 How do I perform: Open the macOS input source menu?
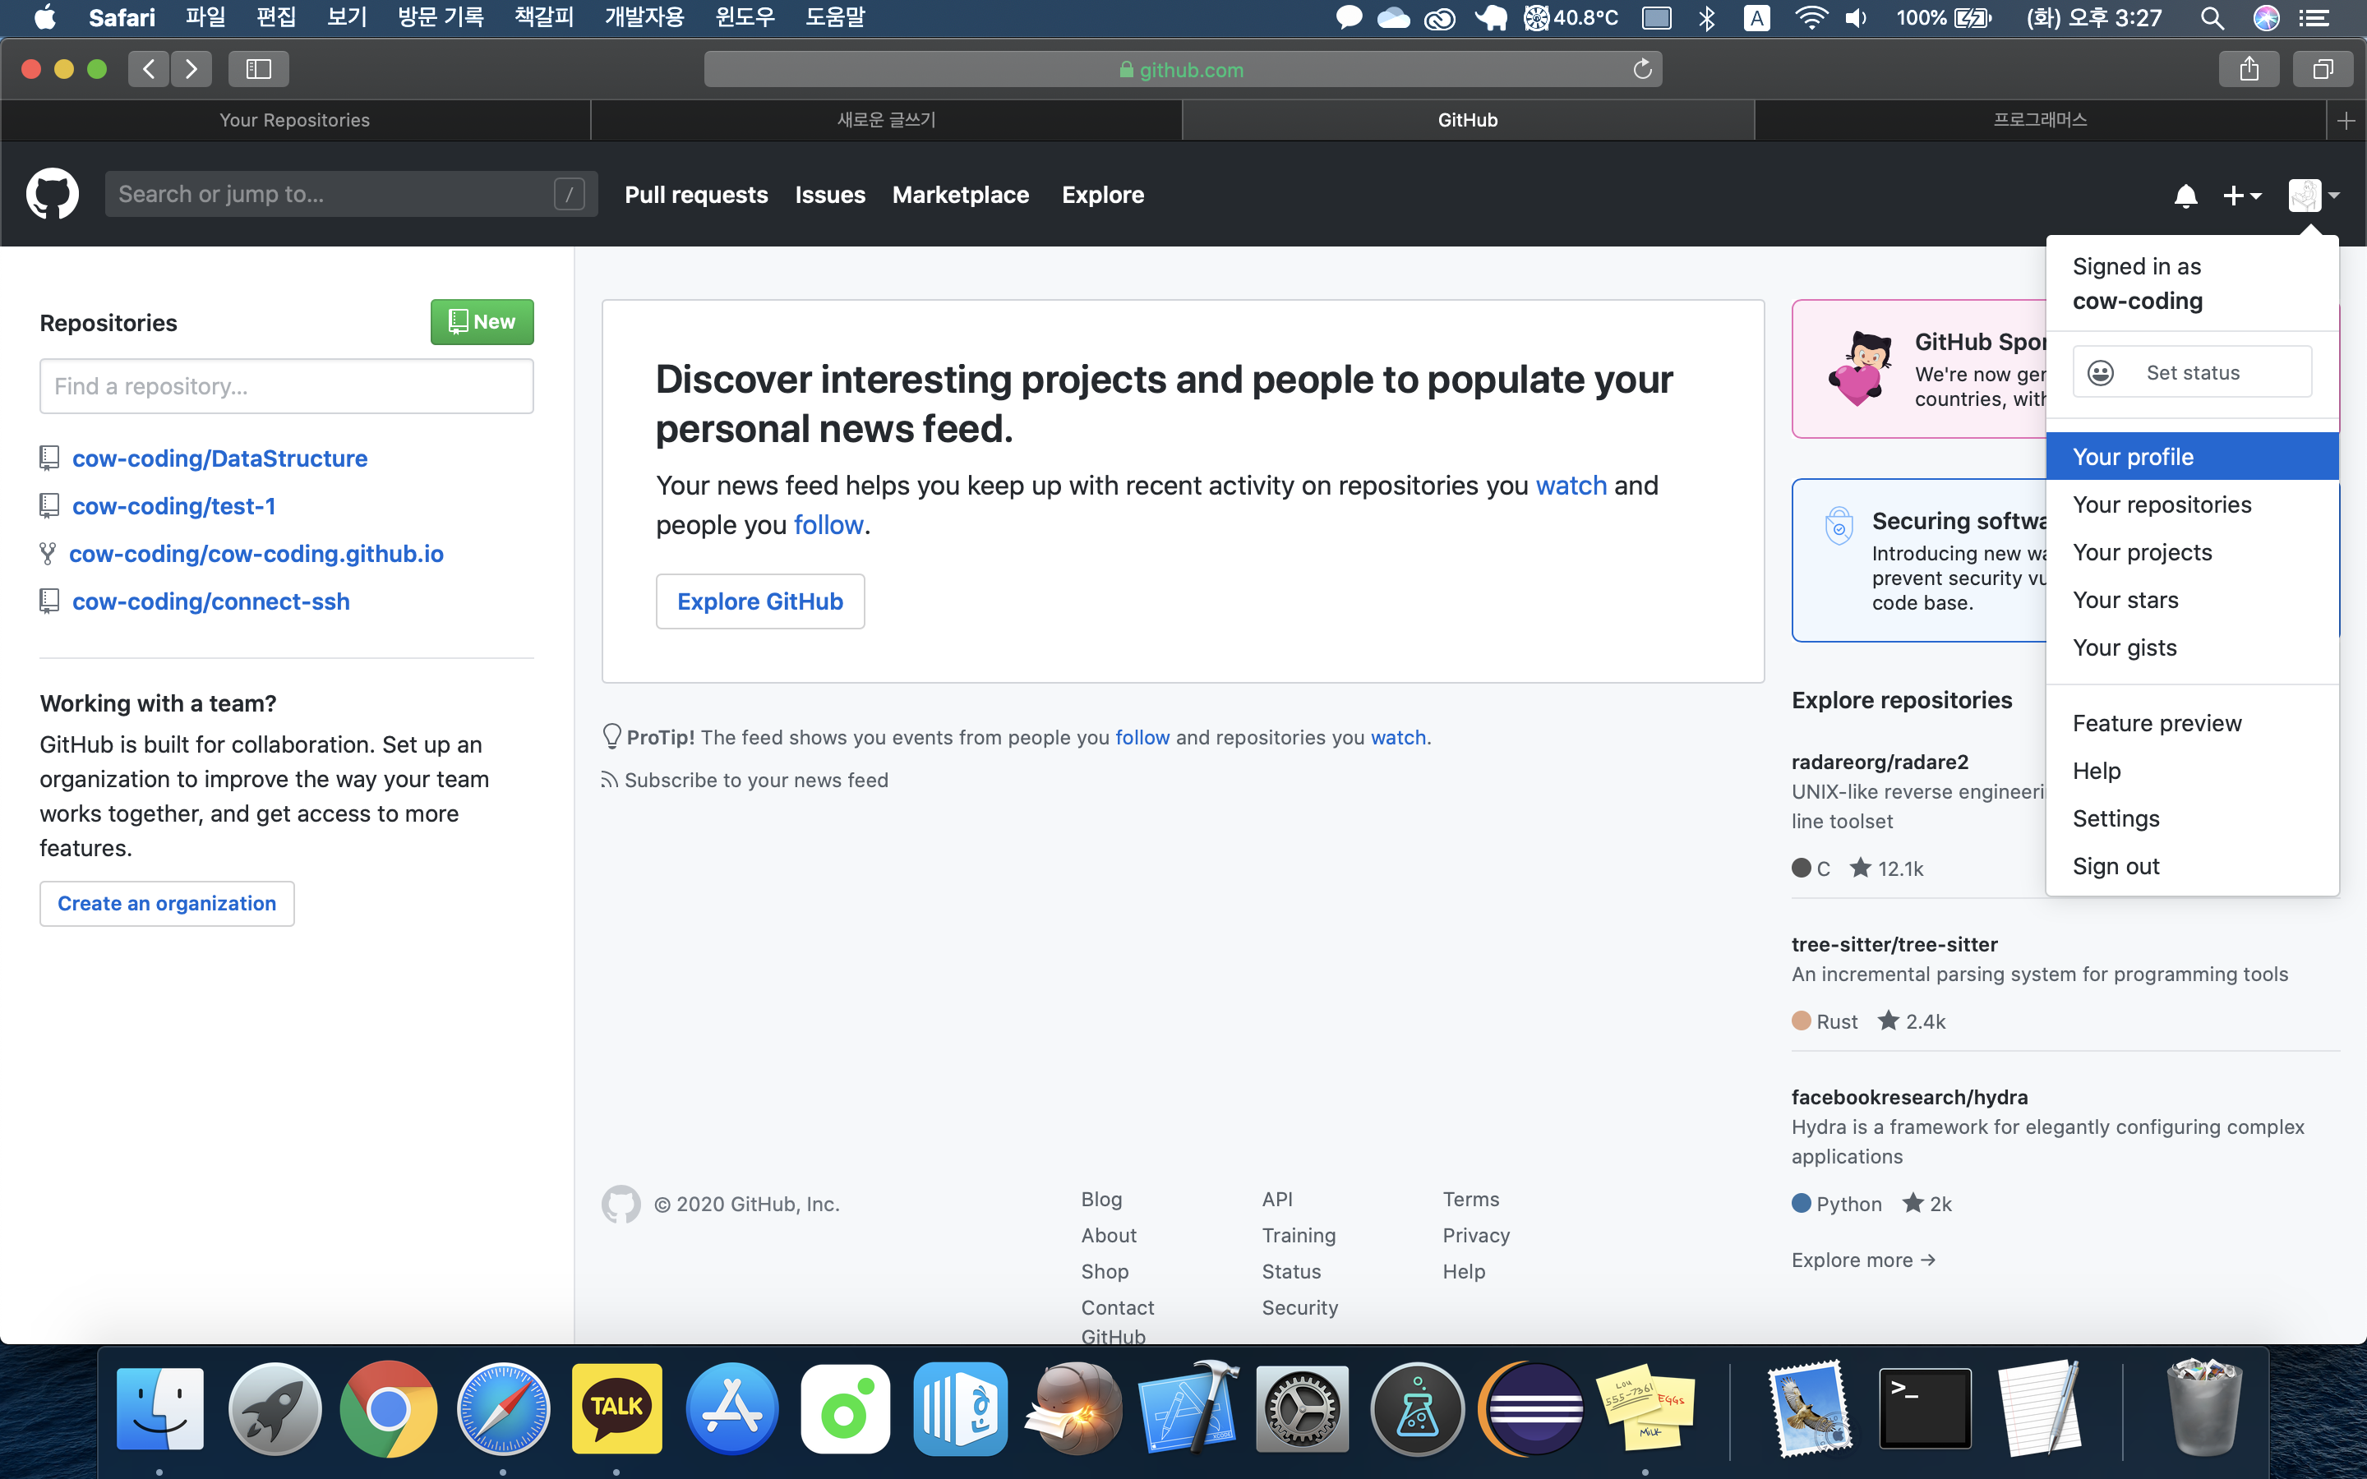(1756, 17)
